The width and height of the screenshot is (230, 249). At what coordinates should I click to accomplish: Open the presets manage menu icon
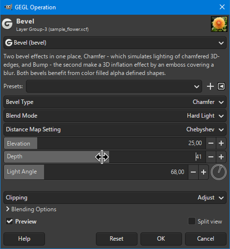click(221, 86)
